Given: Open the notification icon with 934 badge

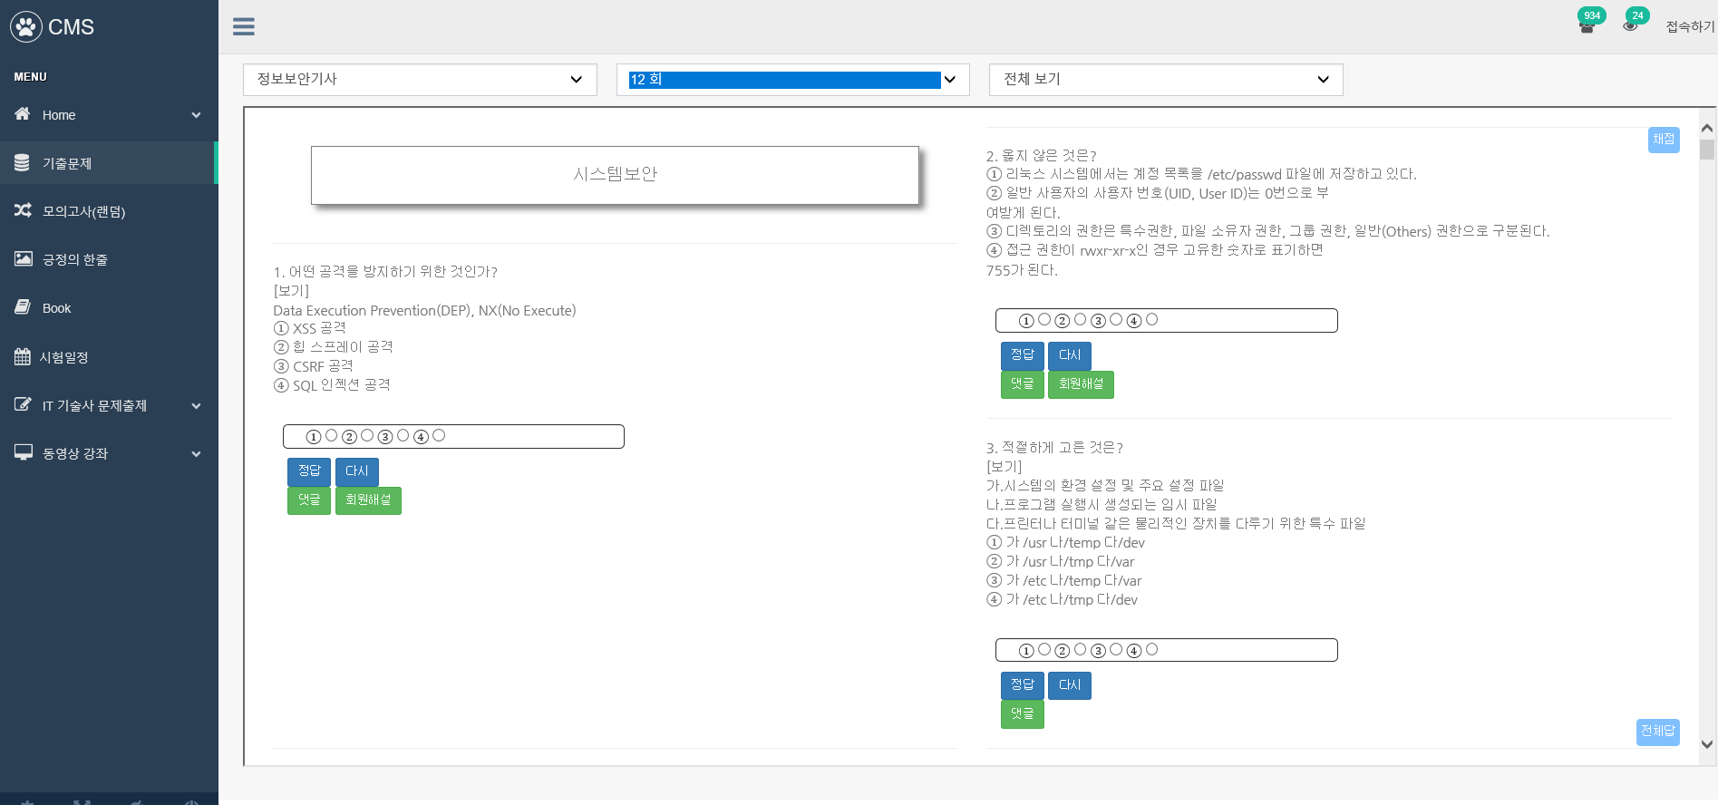Looking at the screenshot, I should coord(1587,25).
